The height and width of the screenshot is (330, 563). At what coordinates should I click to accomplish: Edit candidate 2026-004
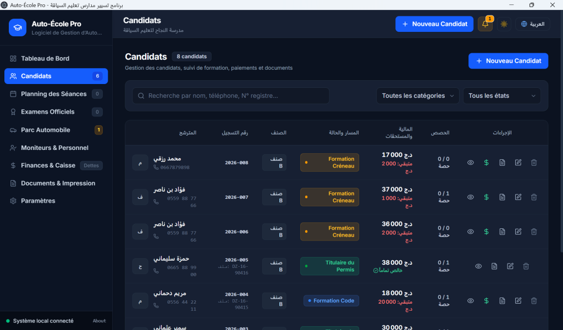coord(518,300)
